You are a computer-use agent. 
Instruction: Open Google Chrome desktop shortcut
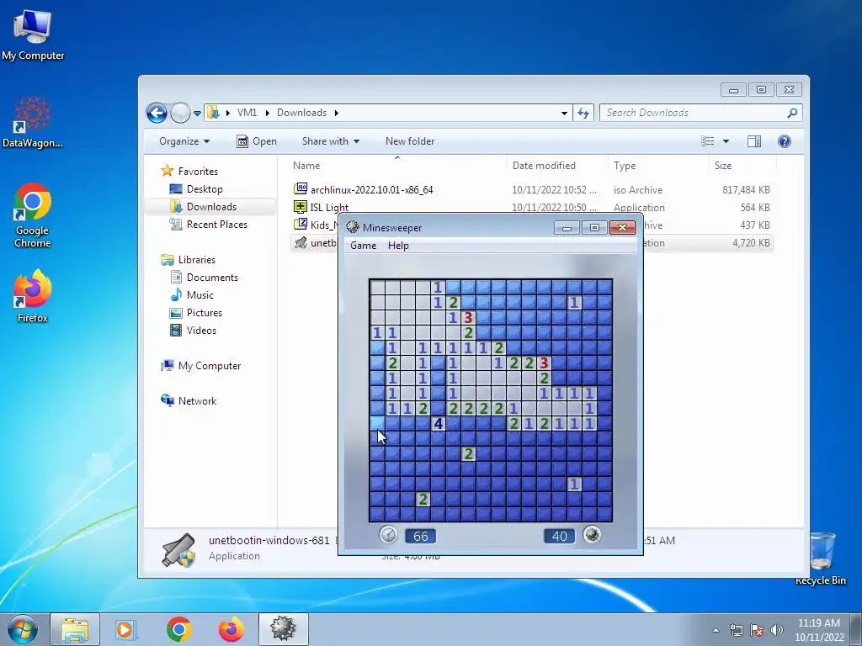(x=33, y=215)
